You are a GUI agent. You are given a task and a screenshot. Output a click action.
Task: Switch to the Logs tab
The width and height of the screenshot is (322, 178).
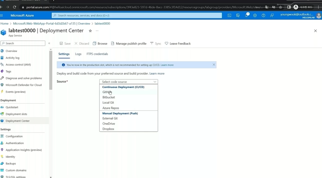coord(78,54)
